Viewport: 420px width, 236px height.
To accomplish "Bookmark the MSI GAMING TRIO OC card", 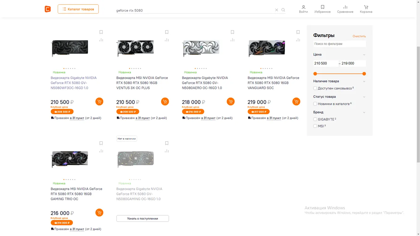I will tap(101, 143).
